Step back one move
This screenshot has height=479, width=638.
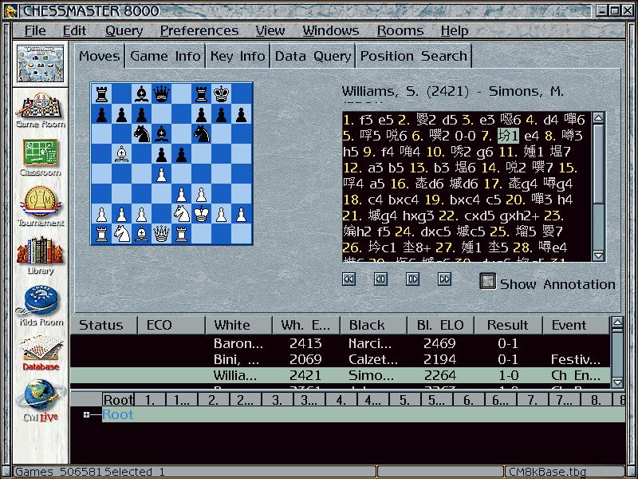tap(380, 279)
